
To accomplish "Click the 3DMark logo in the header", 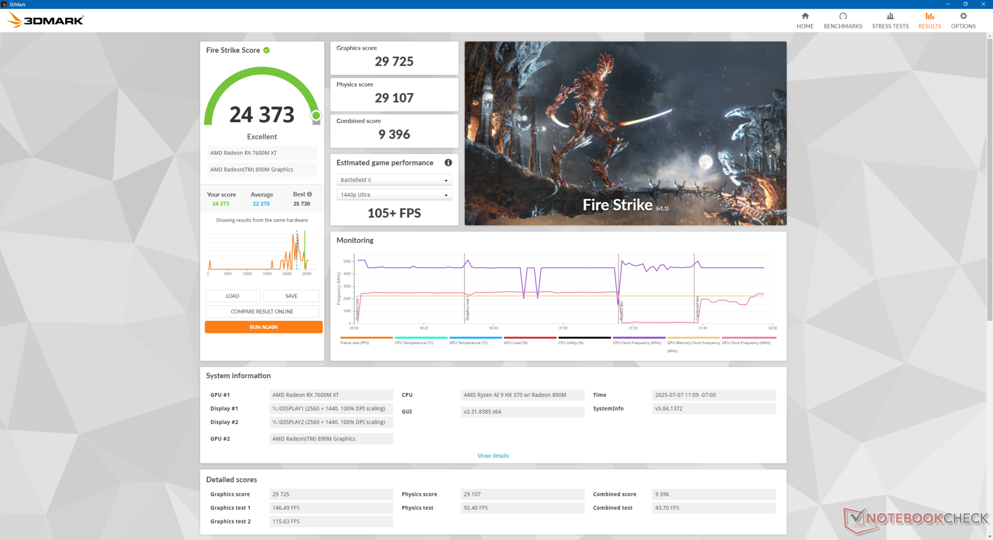I will coord(46,21).
